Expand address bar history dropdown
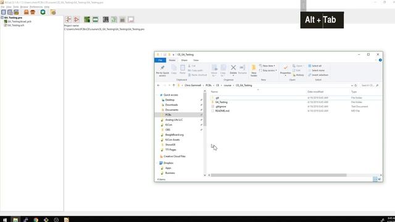Screen dimensions: 395x222 (352, 85)
